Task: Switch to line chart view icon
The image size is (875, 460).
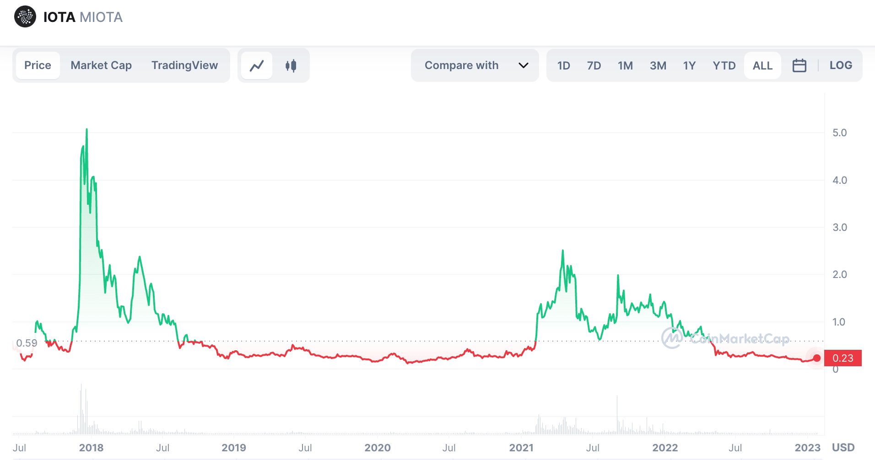Action: pyautogui.click(x=257, y=65)
